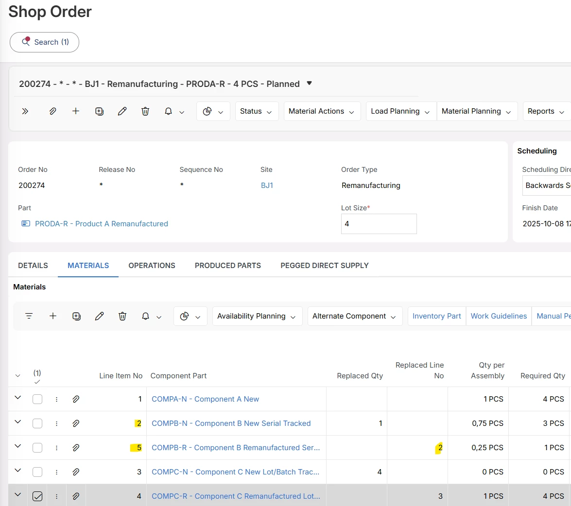Open the filter icon in the Materials toolbar
571x506 pixels.
click(x=29, y=316)
